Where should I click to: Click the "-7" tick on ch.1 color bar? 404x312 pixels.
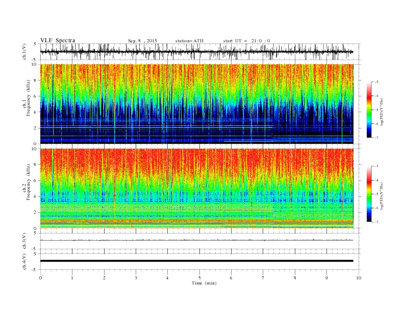[x=376, y=138]
